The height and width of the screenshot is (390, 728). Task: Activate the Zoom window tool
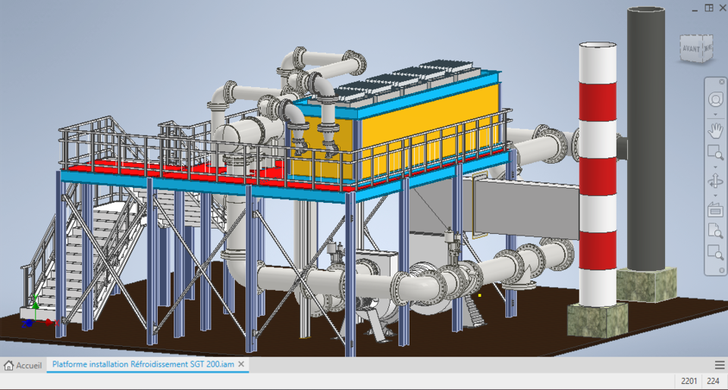(x=715, y=152)
